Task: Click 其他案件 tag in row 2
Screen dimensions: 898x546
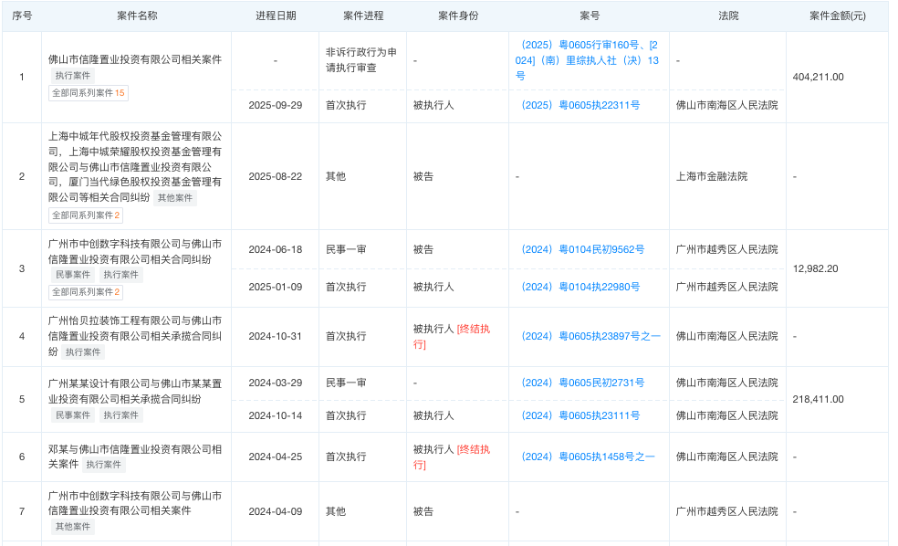Action: pos(175,198)
